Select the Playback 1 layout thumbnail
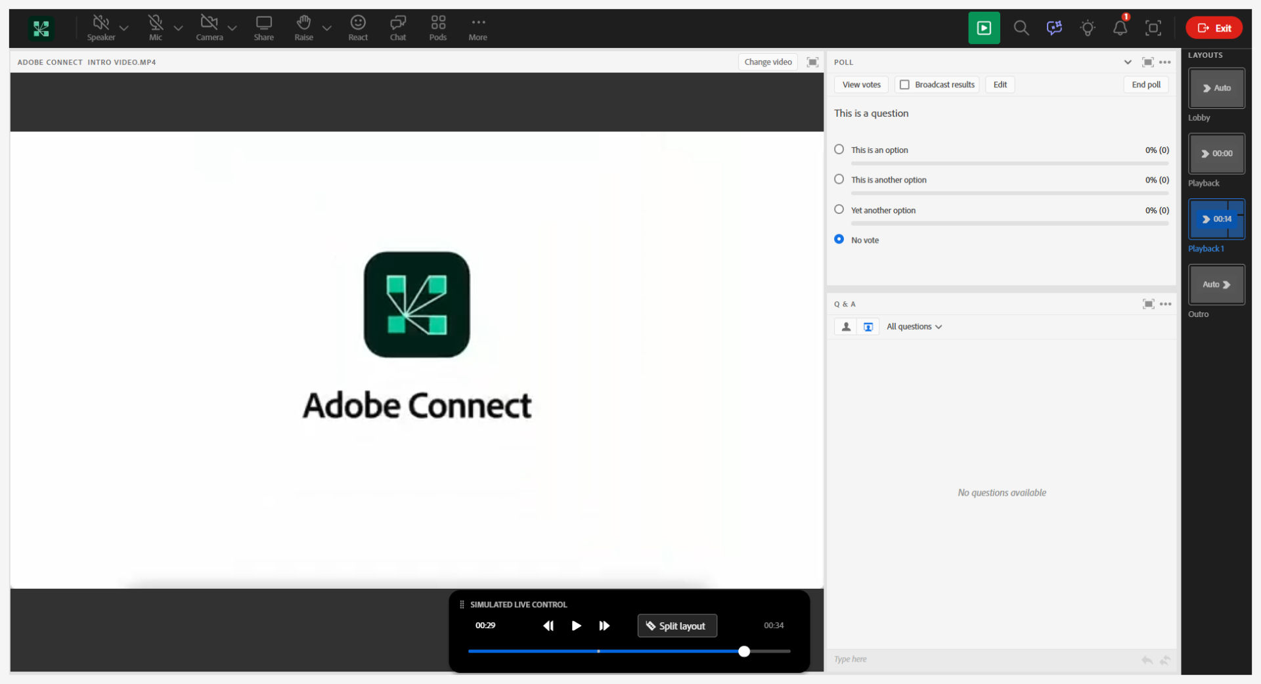Image resolution: width=1261 pixels, height=684 pixels. pyautogui.click(x=1216, y=219)
